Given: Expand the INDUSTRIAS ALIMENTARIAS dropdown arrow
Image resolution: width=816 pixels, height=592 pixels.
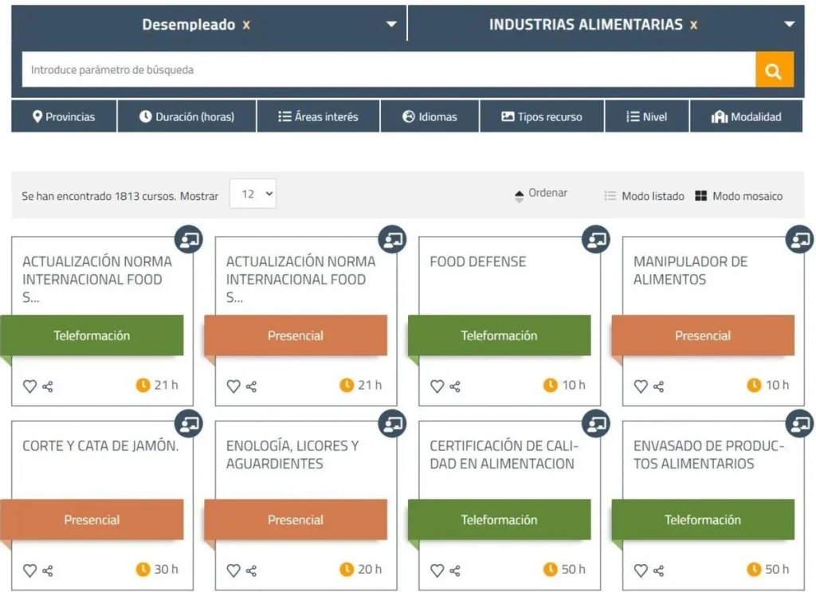Looking at the screenshot, I should [790, 24].
